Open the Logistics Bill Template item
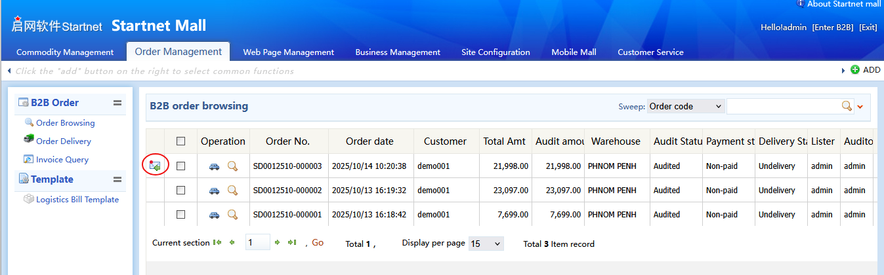This screenshot has height=275, width=884. [77, 200]
